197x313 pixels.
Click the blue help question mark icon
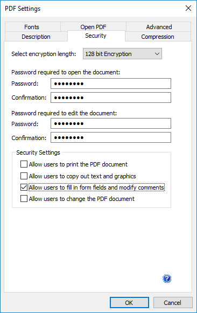pos(167,279)
